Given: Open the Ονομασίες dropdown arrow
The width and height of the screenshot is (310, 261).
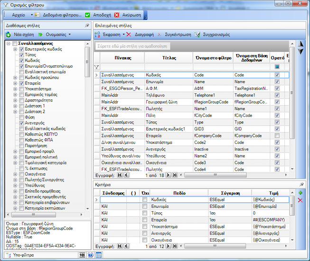Looking at the screenshot, I should point(70,35).
